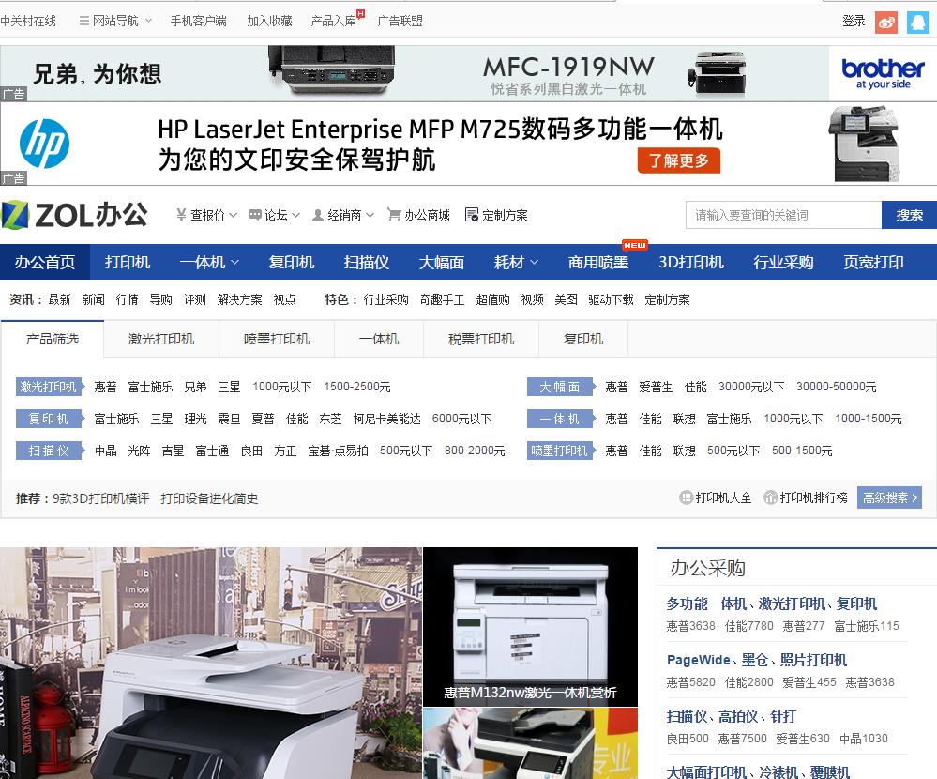Expand 网站导航 site navigation menu
The height and width of the screenshot is (779, 937).
115,21
